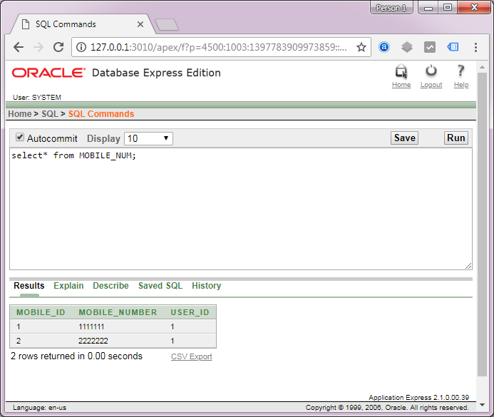Viewport: 494px width, 417px height.
Task: Click the site information icon in address bar
Action: pyautogui.click(x=81, y=47)
